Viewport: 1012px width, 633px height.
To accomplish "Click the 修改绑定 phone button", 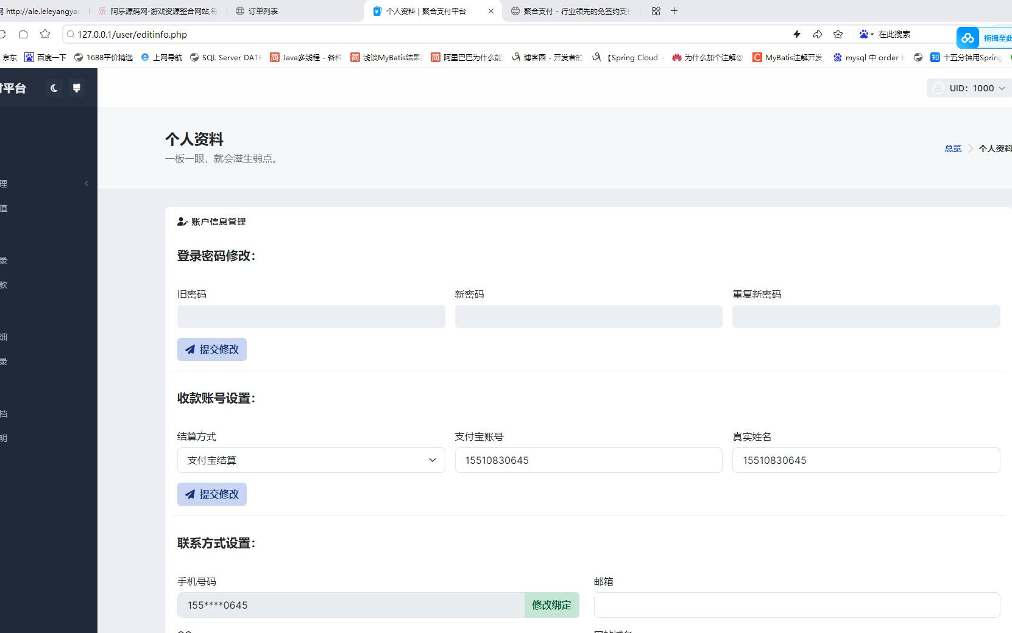I will click(x=551, y=605).
